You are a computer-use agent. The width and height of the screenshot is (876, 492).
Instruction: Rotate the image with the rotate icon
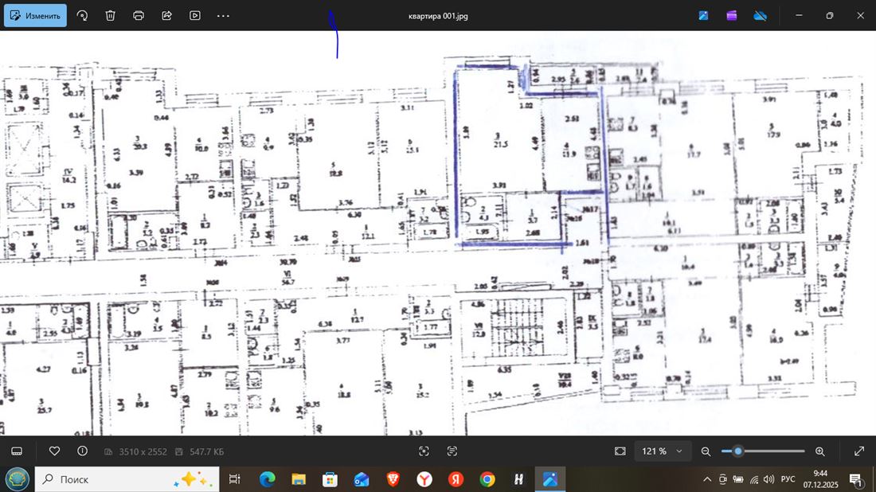(82, 15)
